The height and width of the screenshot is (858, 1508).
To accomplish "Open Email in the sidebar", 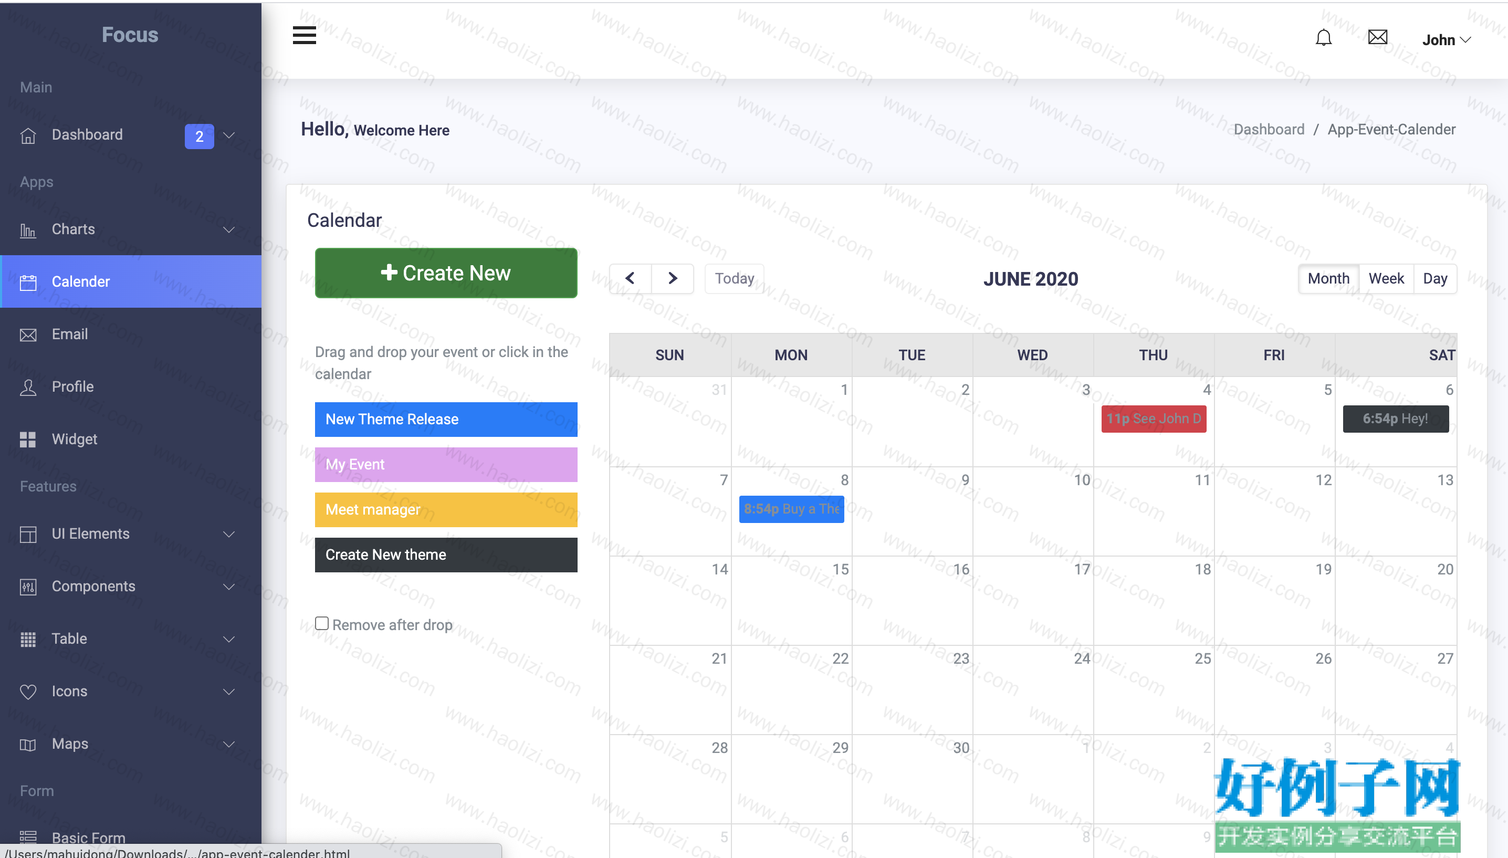I will (x=131, y=334).
